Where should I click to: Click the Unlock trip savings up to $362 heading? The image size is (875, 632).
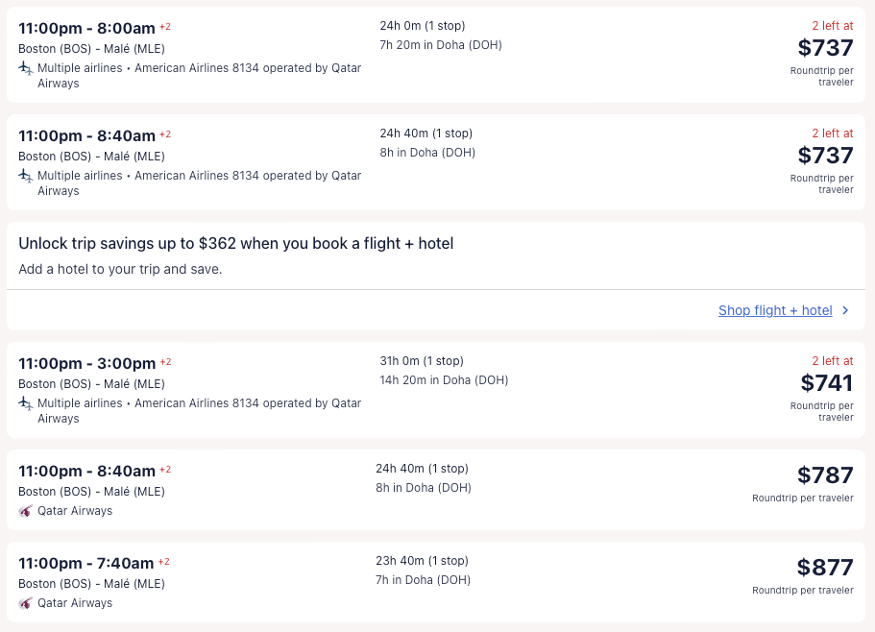coord(235,244)
